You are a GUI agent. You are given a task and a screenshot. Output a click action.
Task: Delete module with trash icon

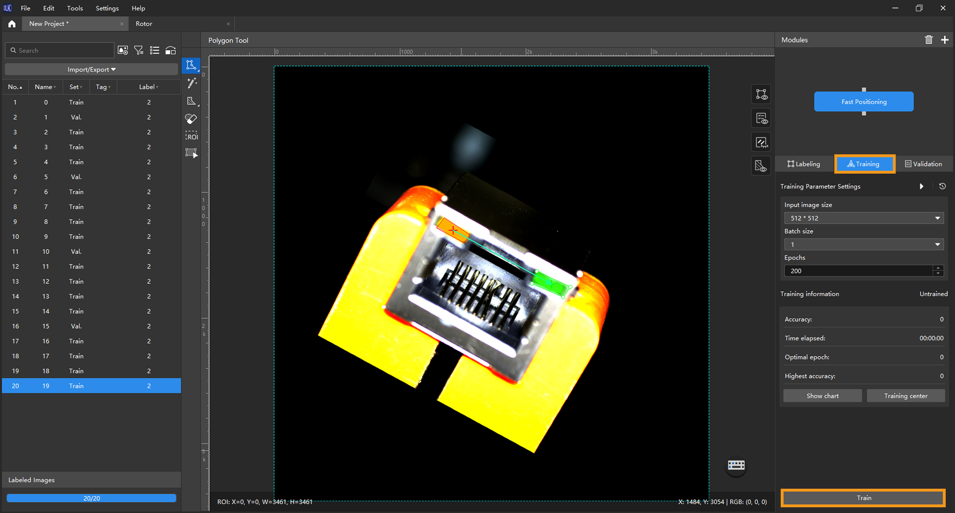pyautogui.click(x=928, y=40)
